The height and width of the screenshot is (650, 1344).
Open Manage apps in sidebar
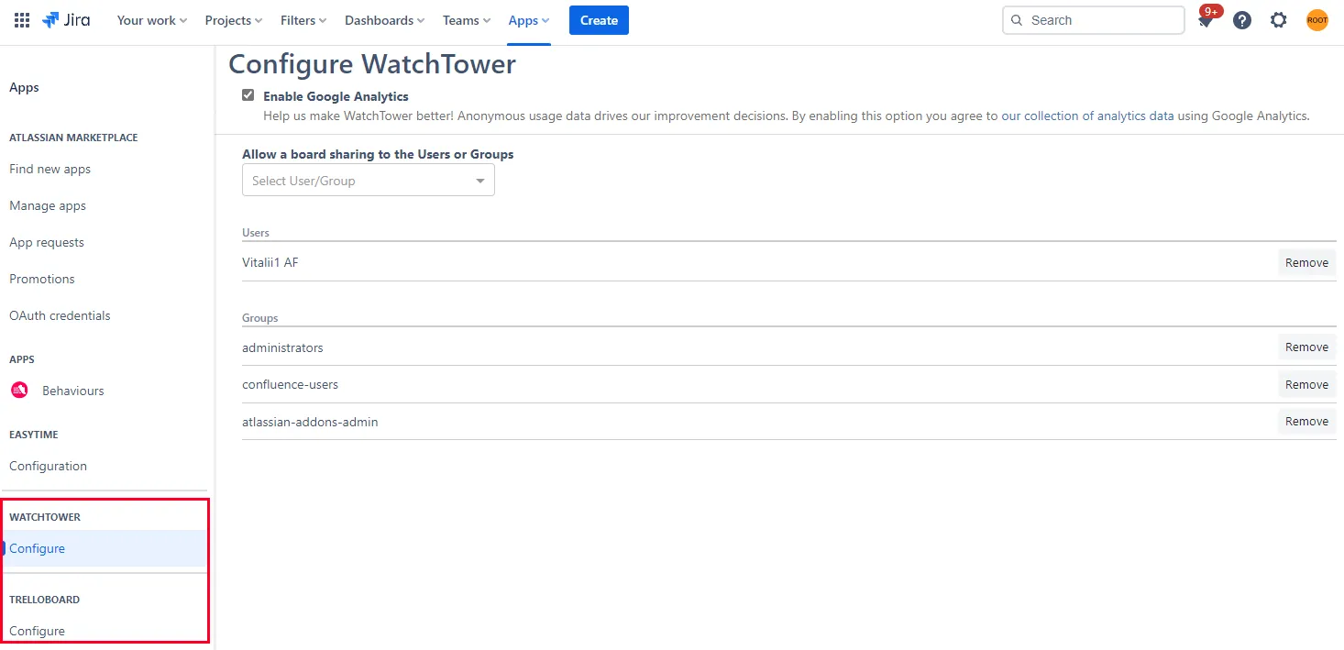pos(48,205)
